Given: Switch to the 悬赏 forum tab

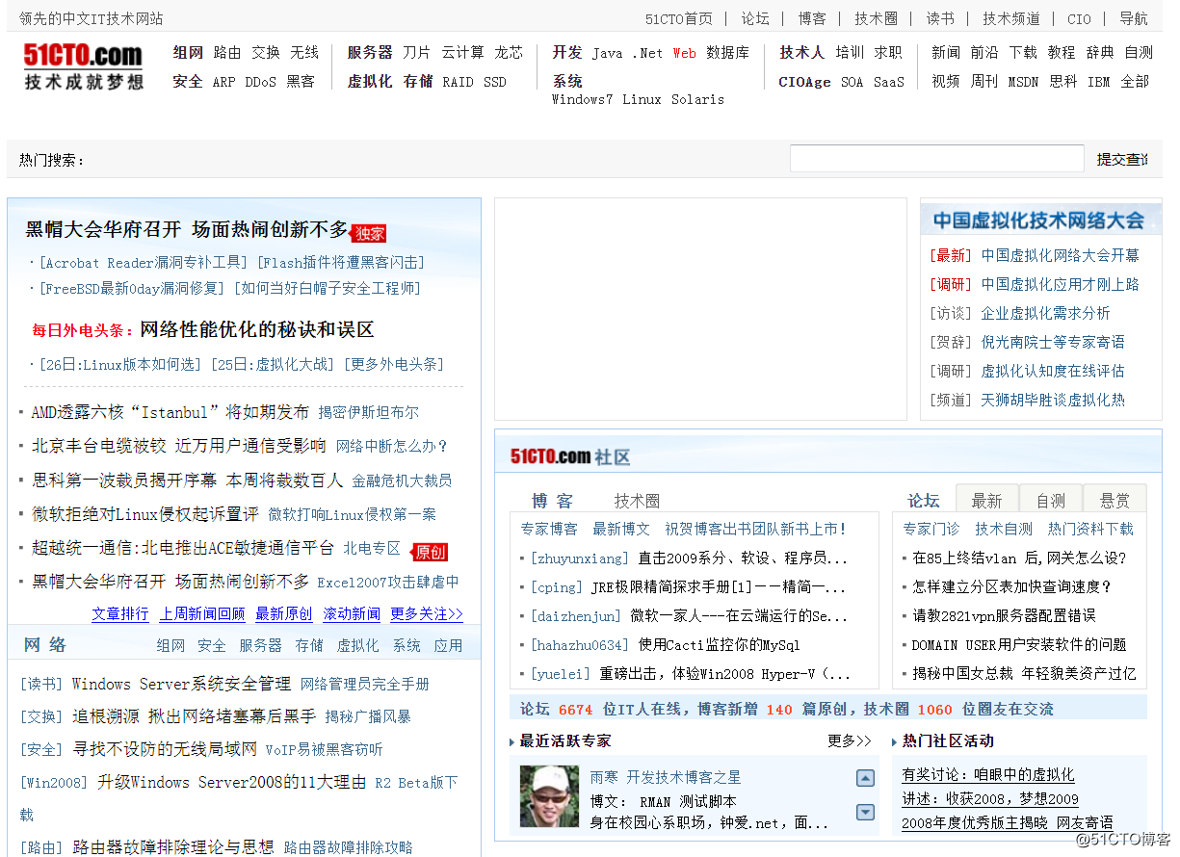Looking at the screenshot, I should coord(1114,500).
